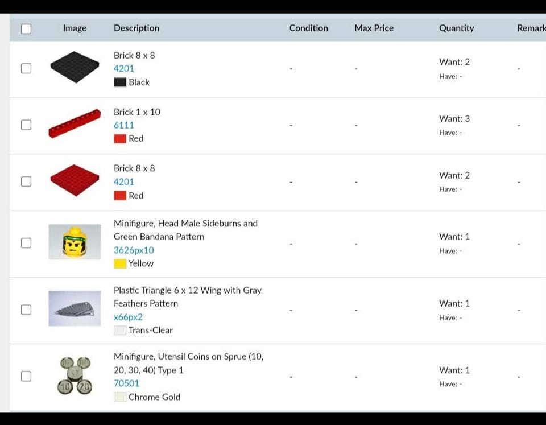Sort by the Quantity column header
546x425 pixels.
click(457, 28)
